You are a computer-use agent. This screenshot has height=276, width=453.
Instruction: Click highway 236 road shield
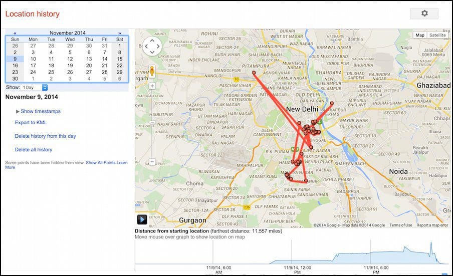pyautogui.click(x=247, y=207)
